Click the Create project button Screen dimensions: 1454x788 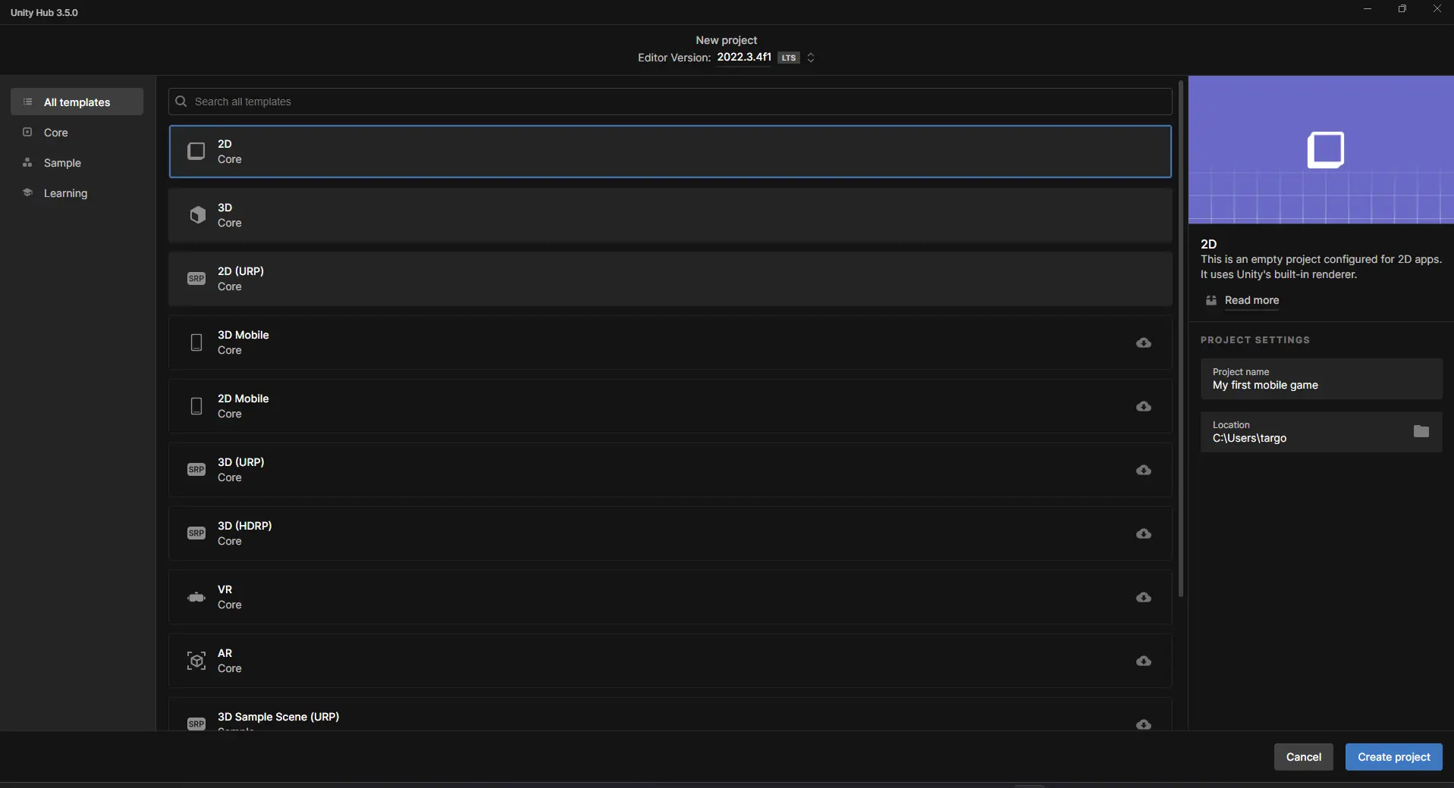pos(1393,757)
